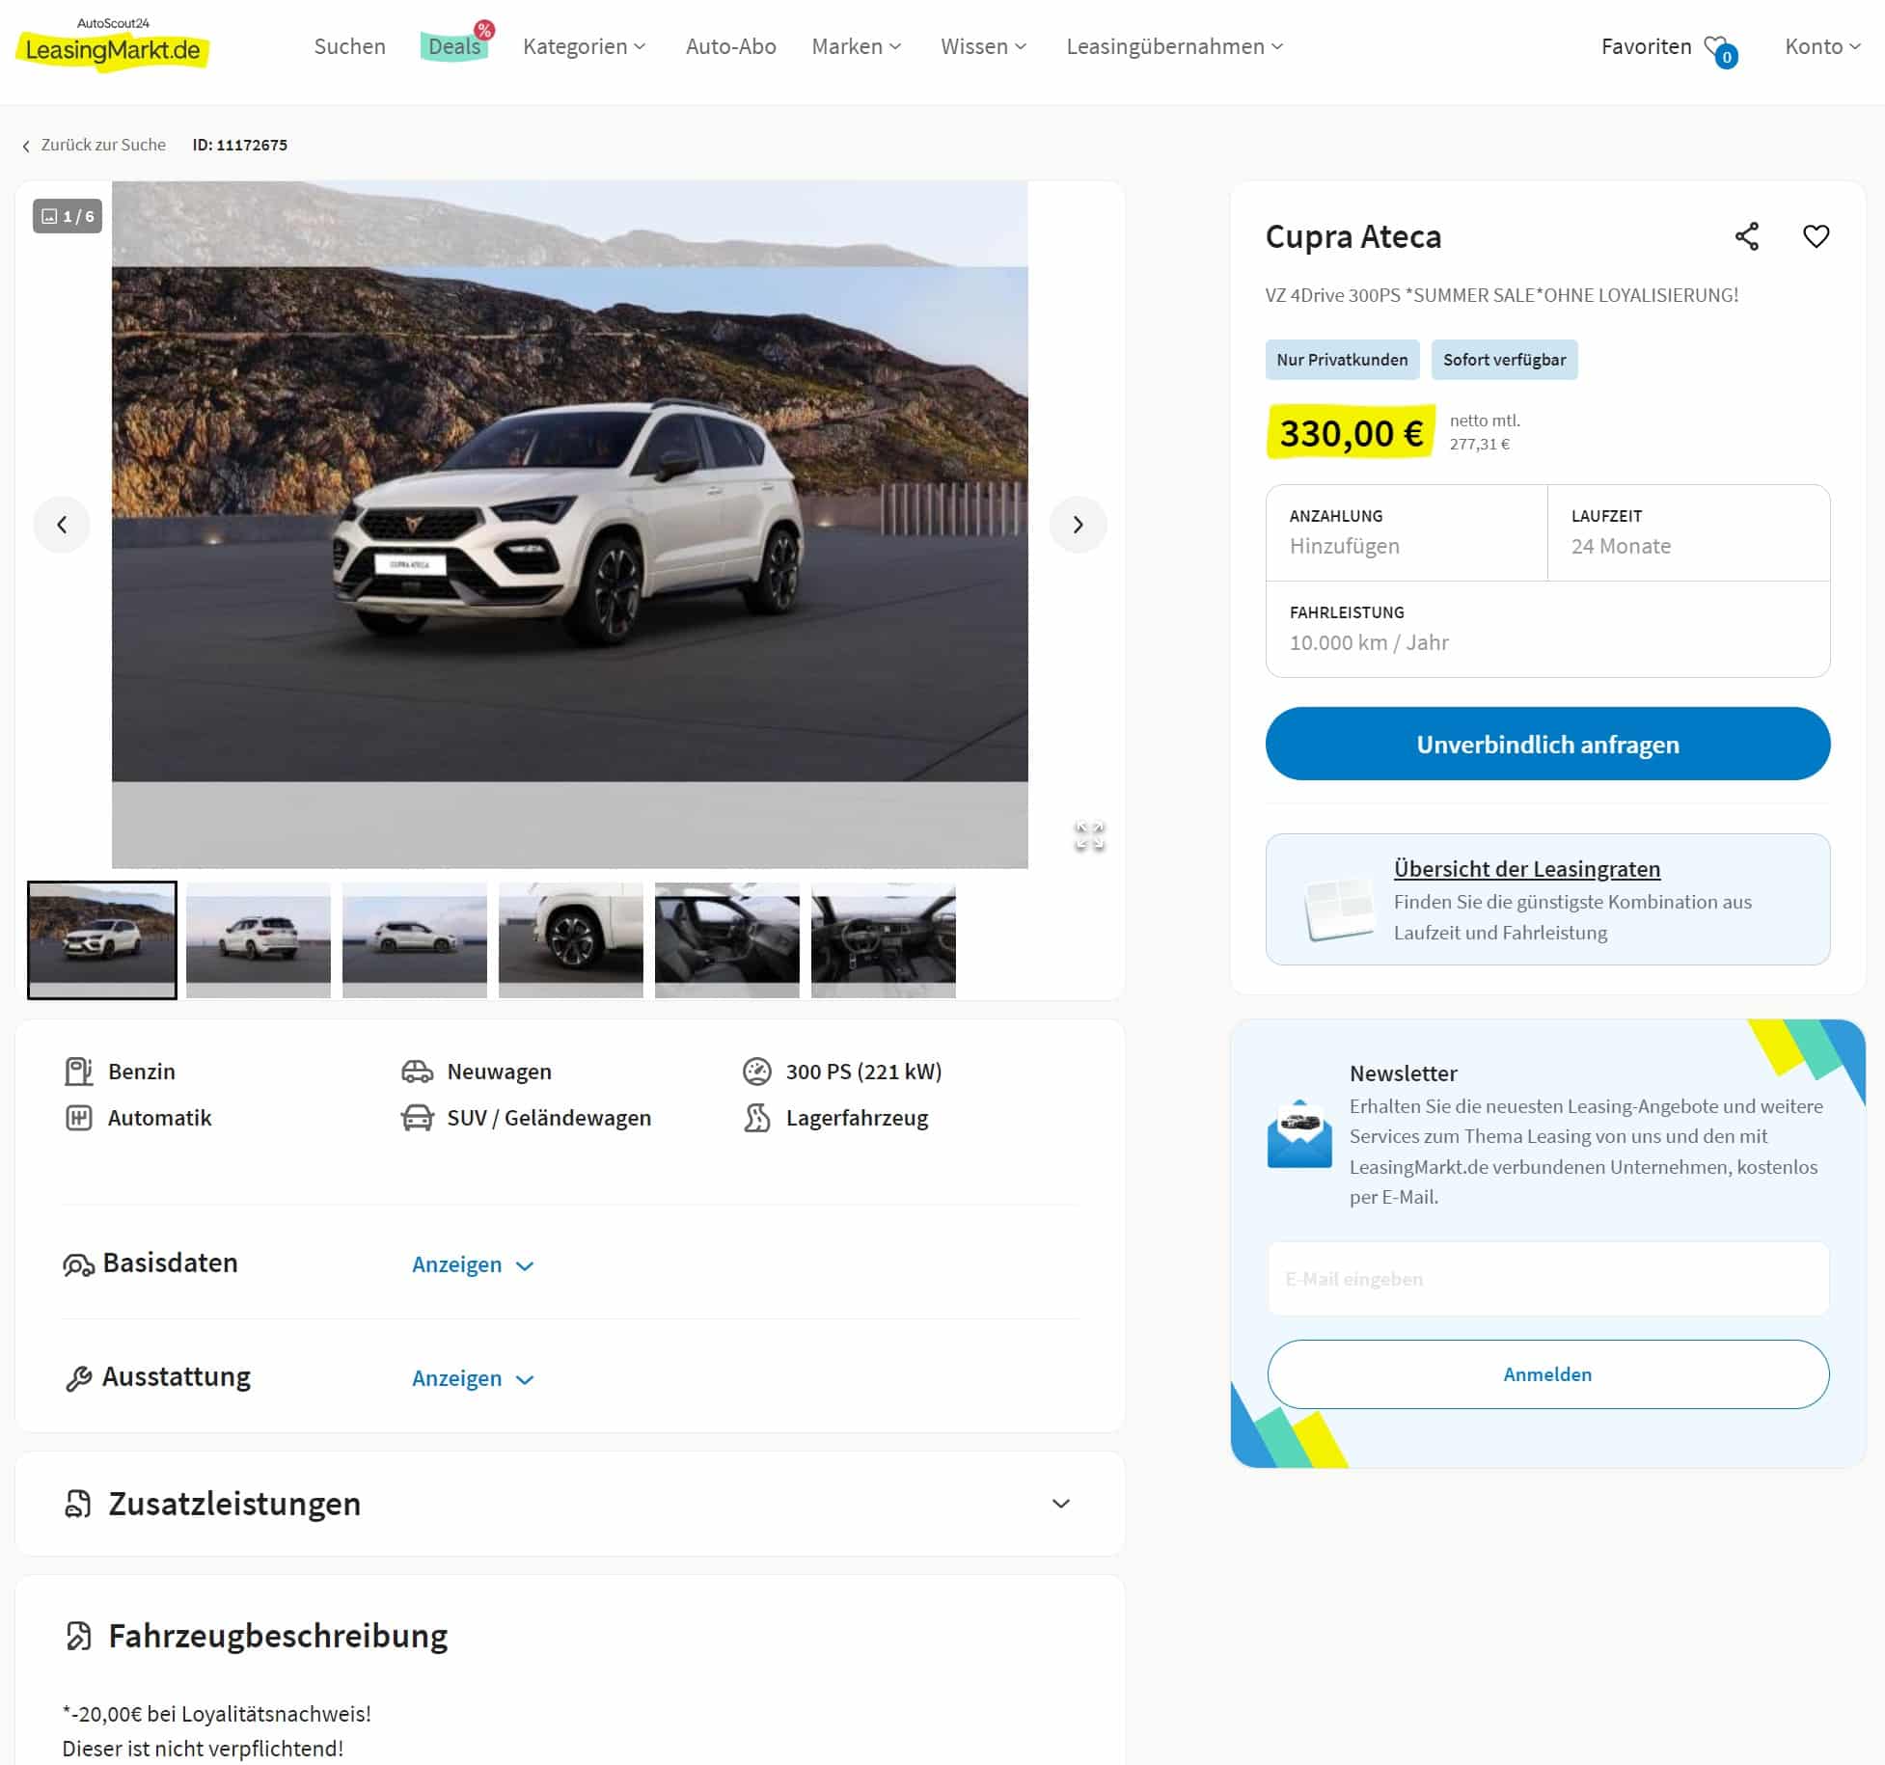1885x1765 pixels.
Task: Expand the Zusatzleistungen section chevron
Action: pos(1061,1504)
